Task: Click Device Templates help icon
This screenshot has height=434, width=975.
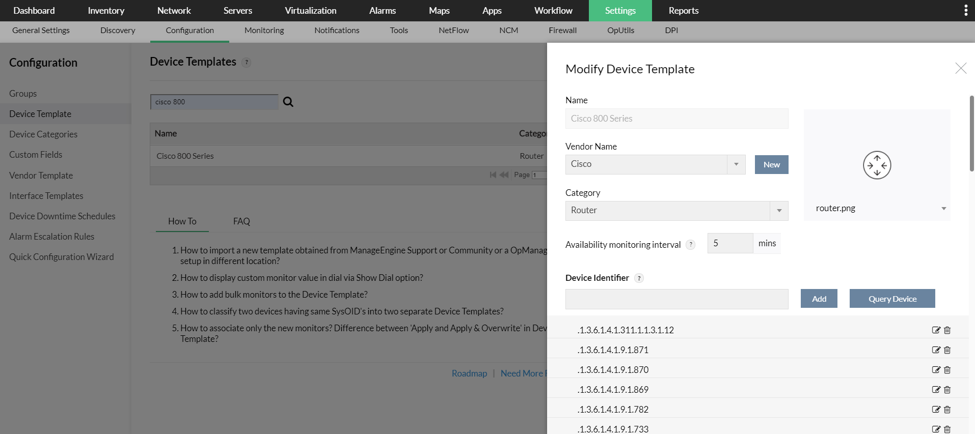Action: pyautogui.click(x=247, y=63)
